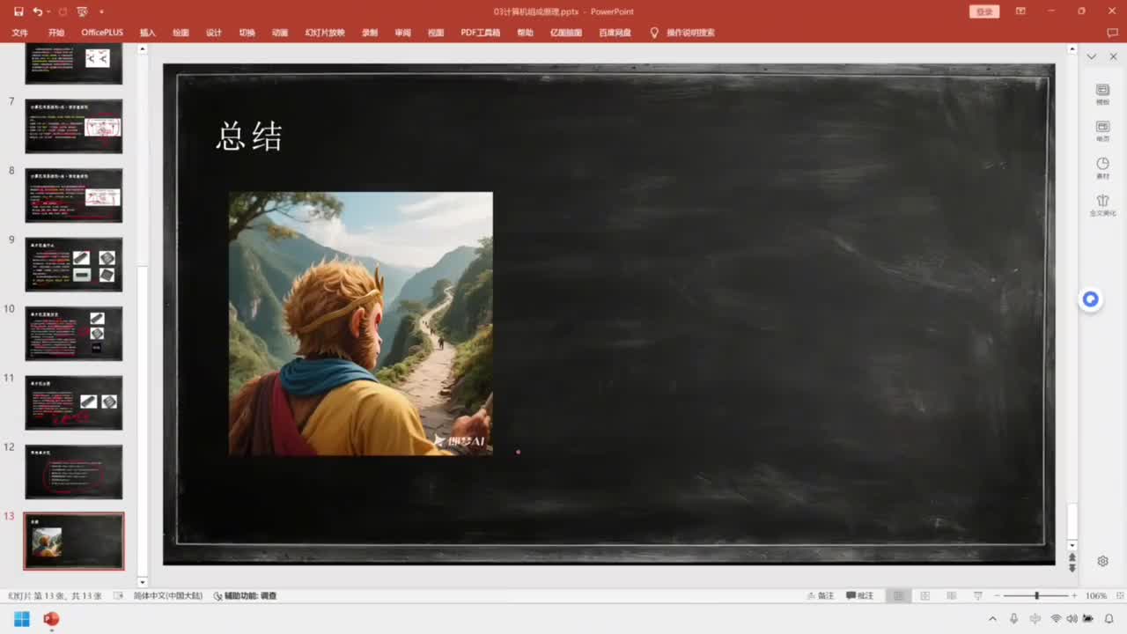
Task: Click the 简体中文(中国大陆) language indicator
Action: (x=167, y=596)
